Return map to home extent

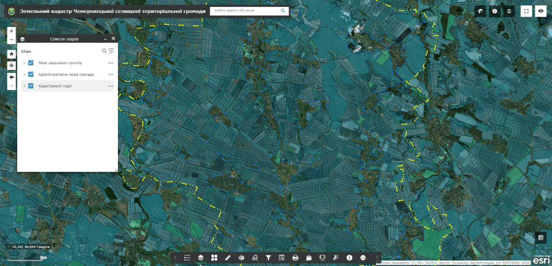[x=12, y=54]
